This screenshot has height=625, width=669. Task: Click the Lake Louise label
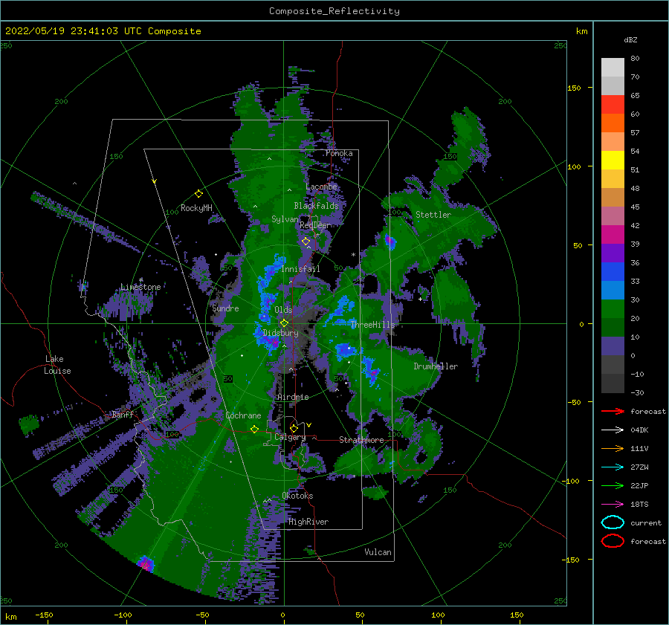click(57, 365)
